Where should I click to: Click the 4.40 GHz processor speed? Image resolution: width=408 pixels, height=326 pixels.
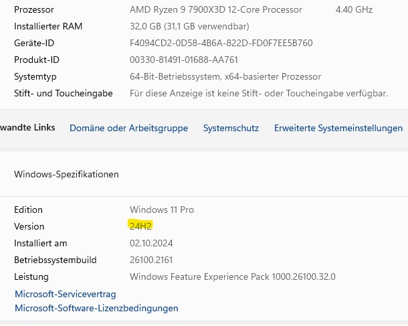pyautogui.click(x=354, y=10)
